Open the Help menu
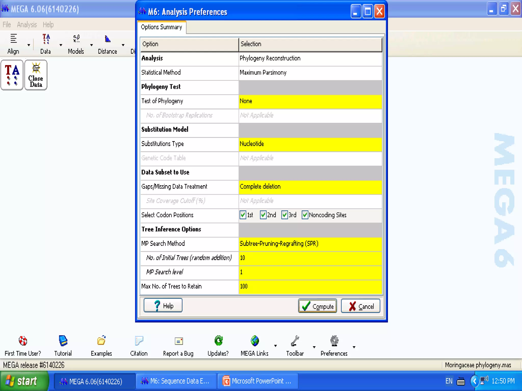Viewport: 522px width, 391px height. pos(48,24)
